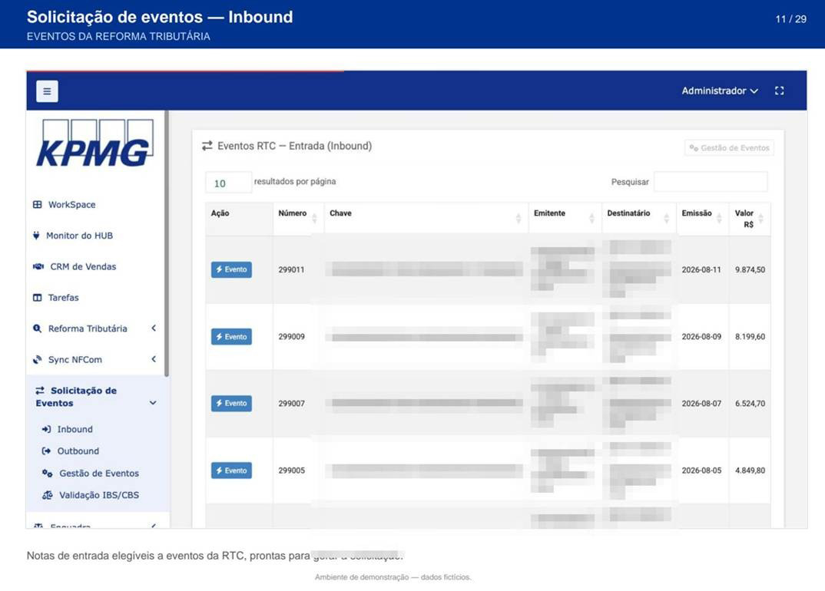Expand the Reforma Tributária menu
This screenshot has width=825, height=591.
click(x=94, y=329)
